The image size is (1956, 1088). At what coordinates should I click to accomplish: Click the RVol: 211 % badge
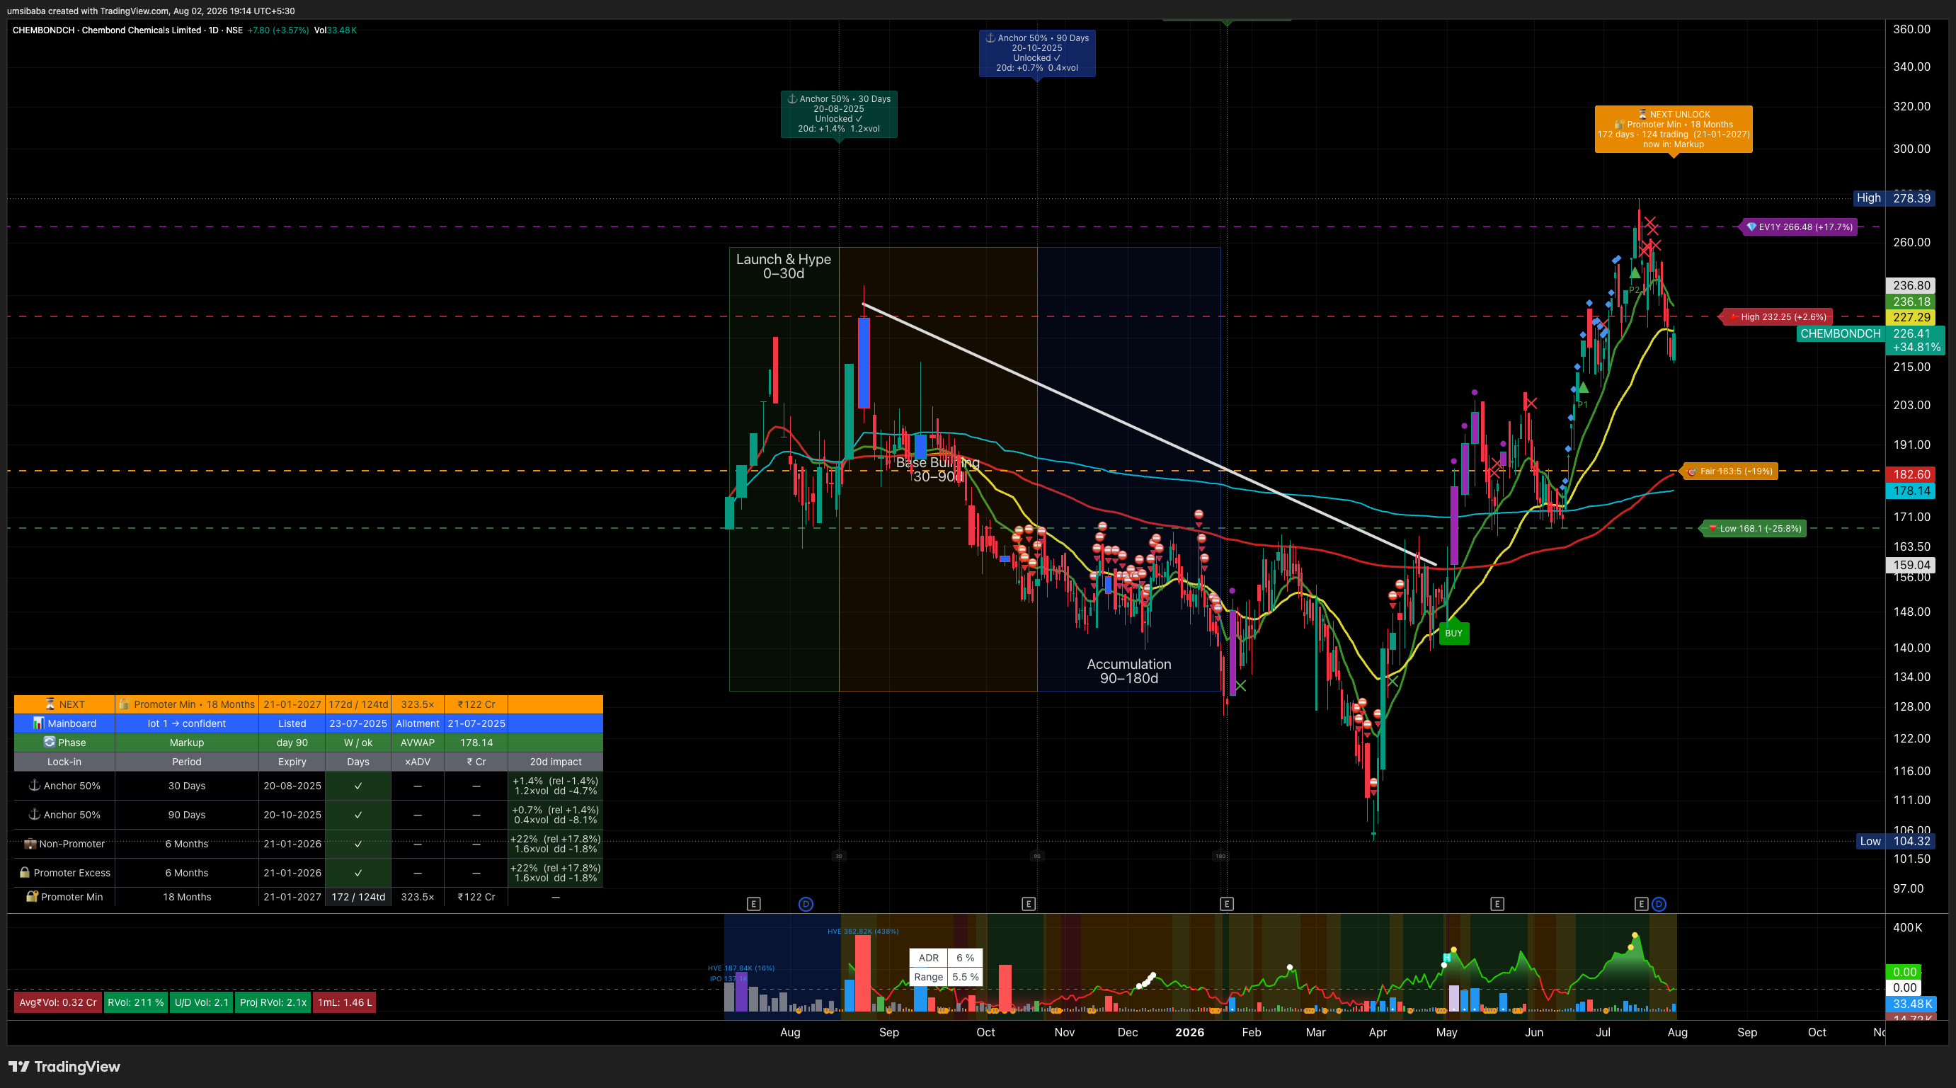(135, 1002)
